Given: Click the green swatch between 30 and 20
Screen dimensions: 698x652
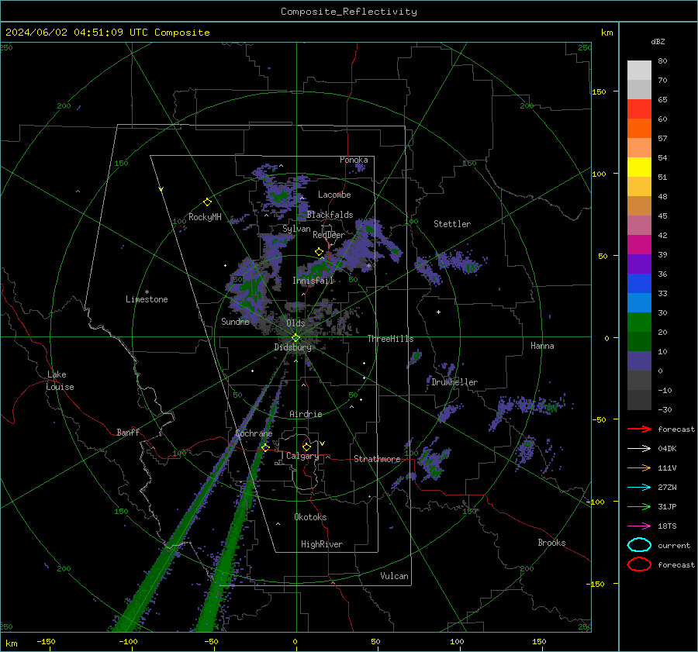Looking at the screenshot, I should (639, 322).
